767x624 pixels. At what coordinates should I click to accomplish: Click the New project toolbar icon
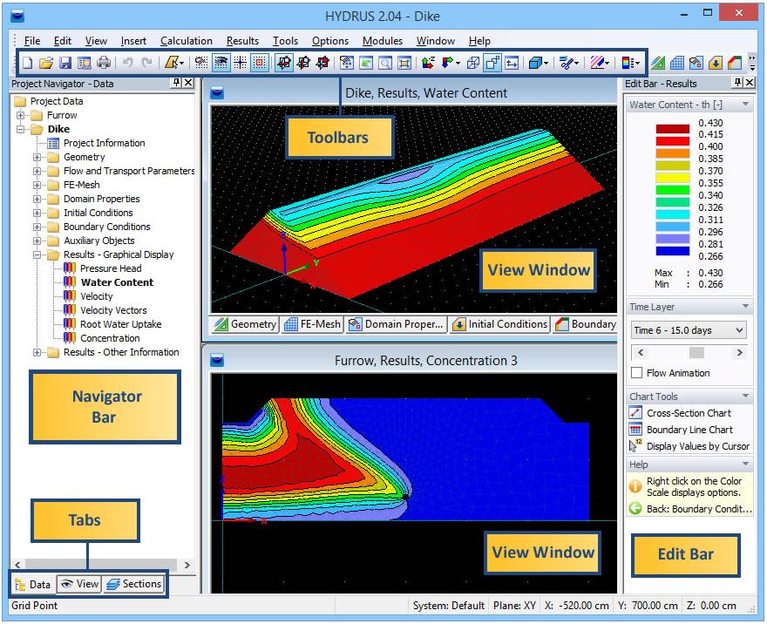tap(28, 63)
